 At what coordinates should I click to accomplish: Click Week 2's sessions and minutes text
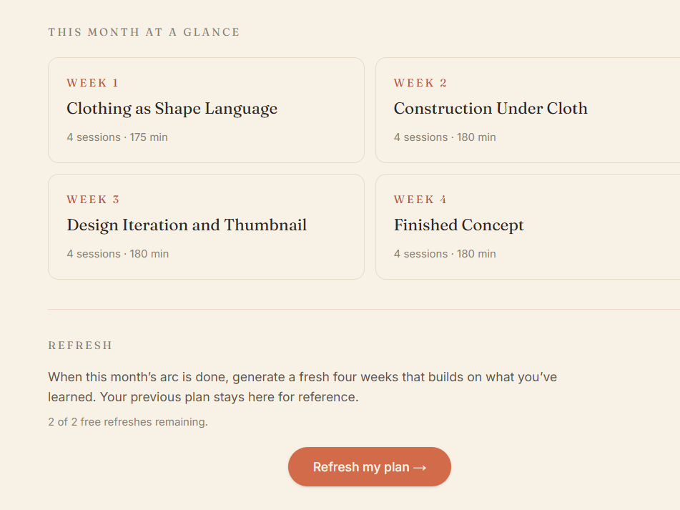445,137
